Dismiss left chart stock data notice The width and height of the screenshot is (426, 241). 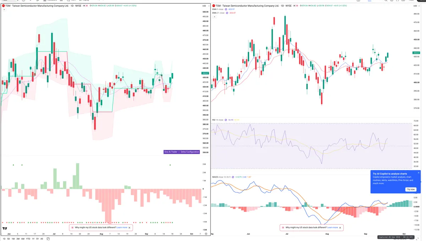[129, 228]
